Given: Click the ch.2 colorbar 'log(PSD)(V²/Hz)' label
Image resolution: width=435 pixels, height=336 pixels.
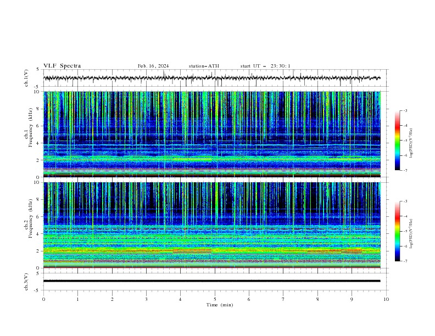Looking at the screenshot, I should (411, 234).
